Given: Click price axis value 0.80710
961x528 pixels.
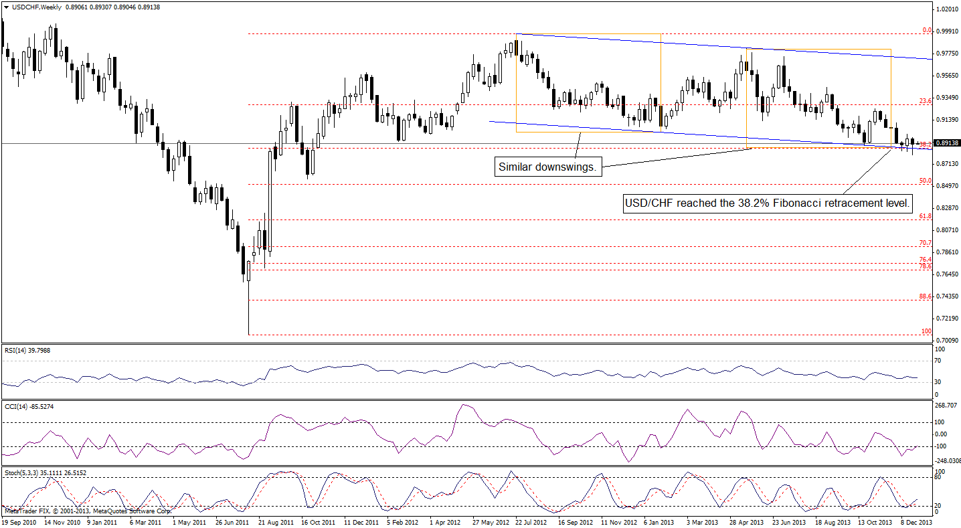Looking at the screenshot, I should click(x=948, y=230).
